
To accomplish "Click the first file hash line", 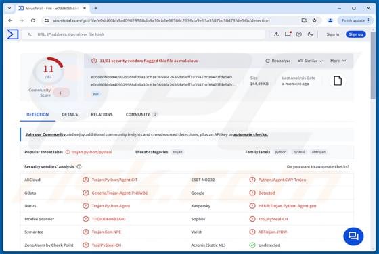I will point(161,77).
